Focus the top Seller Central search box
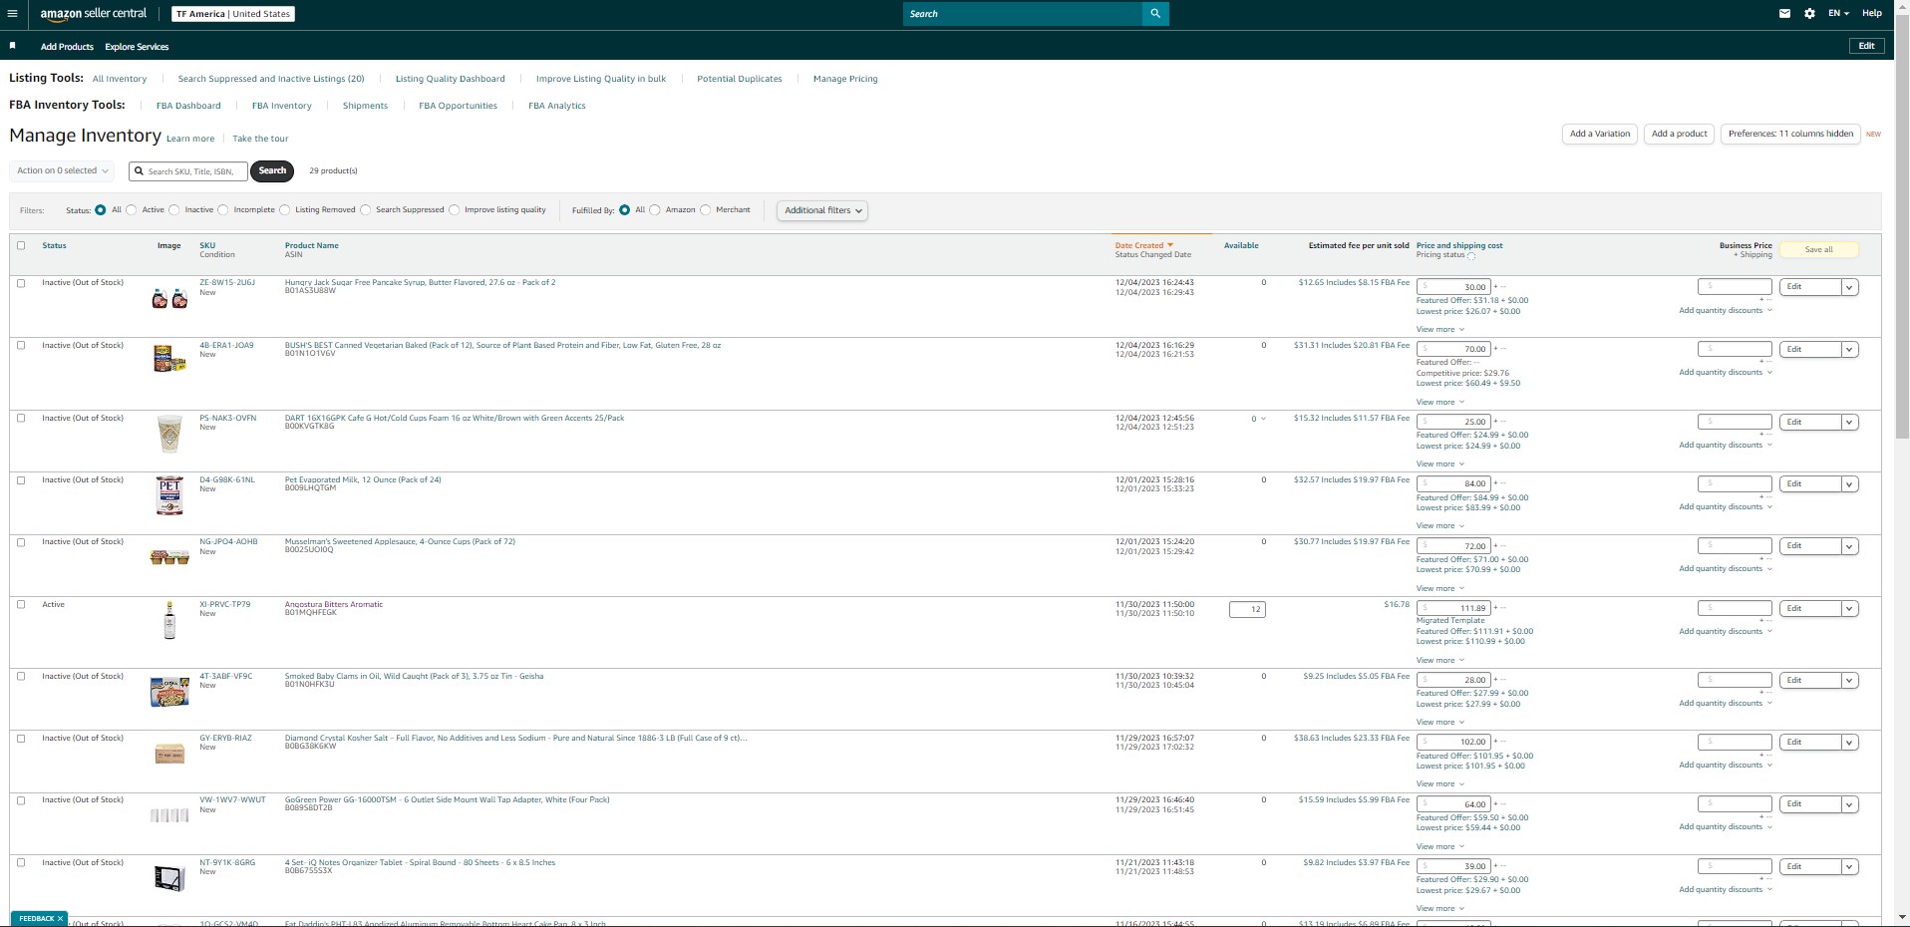The width and height of the screenshot is (1910, 927). [x=1023, y=14]
